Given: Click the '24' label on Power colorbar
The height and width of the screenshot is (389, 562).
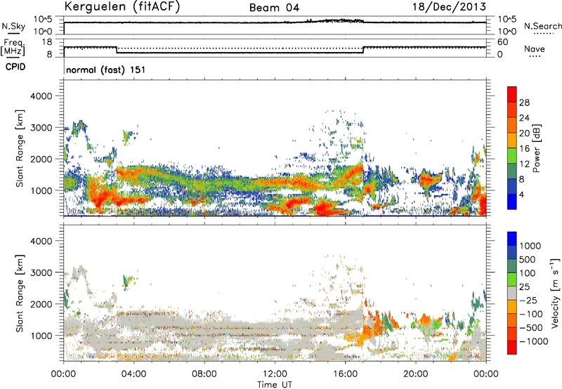Looking at the screenshot, I should coord(524,118).
